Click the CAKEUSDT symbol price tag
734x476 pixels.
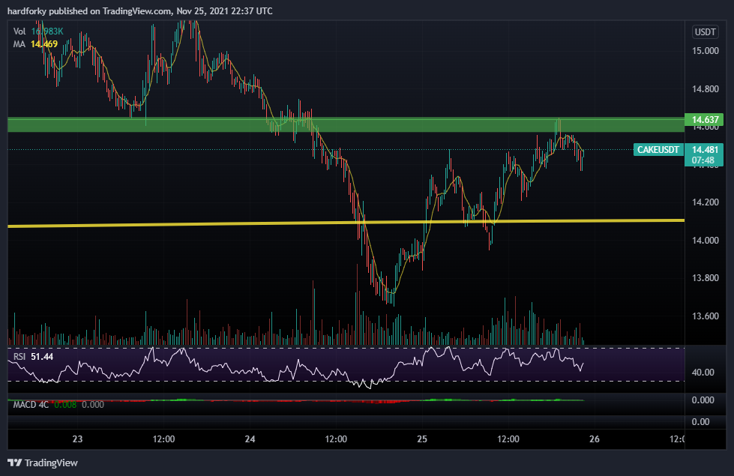click(658, 150)
